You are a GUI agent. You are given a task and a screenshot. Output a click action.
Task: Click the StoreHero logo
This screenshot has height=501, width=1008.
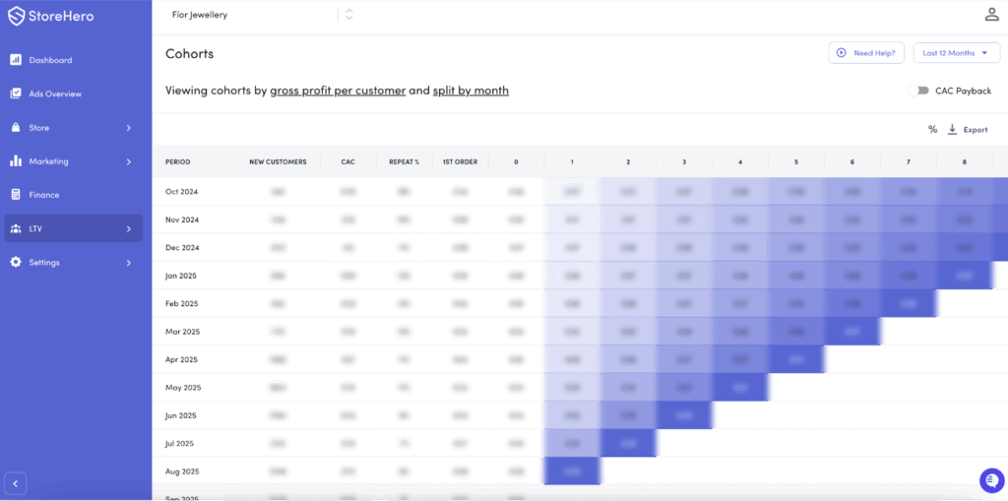[x=51, y=16]
